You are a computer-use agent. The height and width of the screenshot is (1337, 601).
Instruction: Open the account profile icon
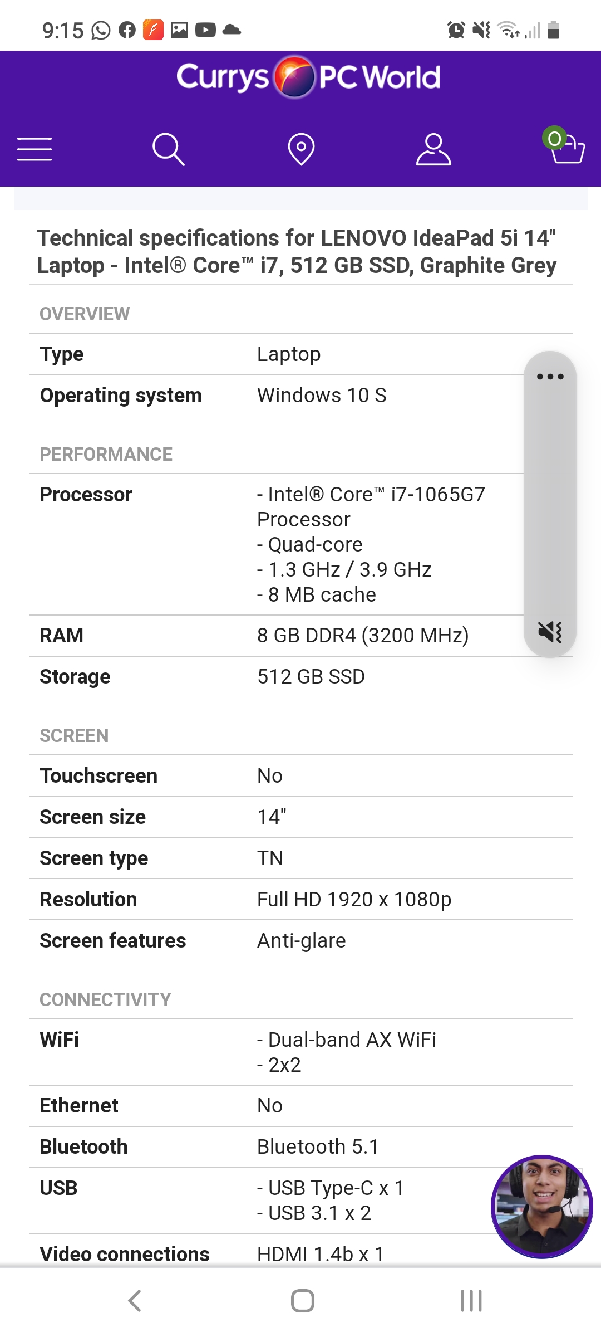coord(433,149)
